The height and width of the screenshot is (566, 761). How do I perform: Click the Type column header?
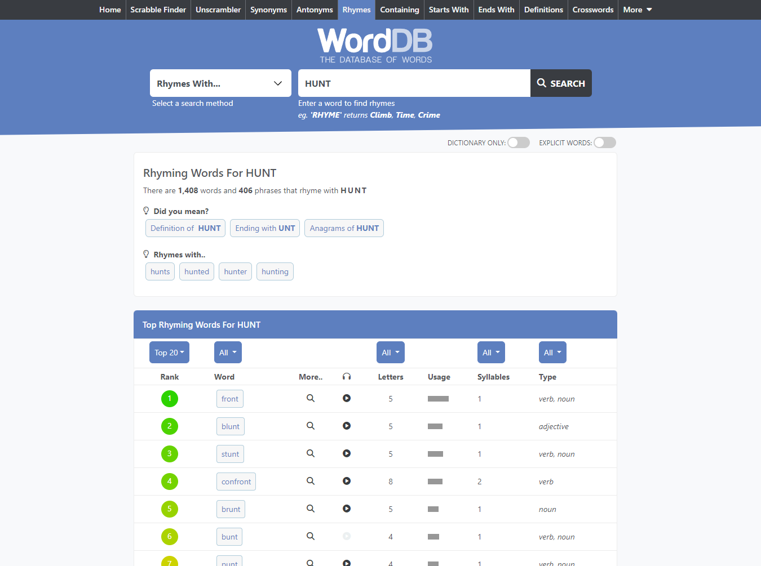(x=547, y=377)
